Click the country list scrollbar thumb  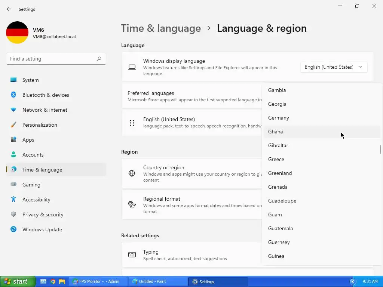[x=380, y=149]
